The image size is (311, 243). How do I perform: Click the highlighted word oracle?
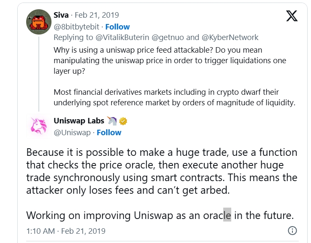pos(217,215)
